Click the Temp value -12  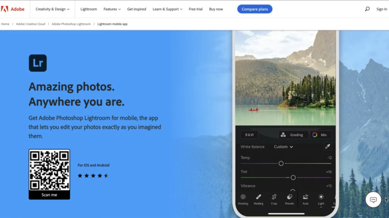(x=329, y=157)
